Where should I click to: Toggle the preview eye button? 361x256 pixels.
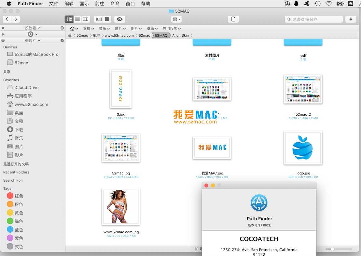(119, 19)
